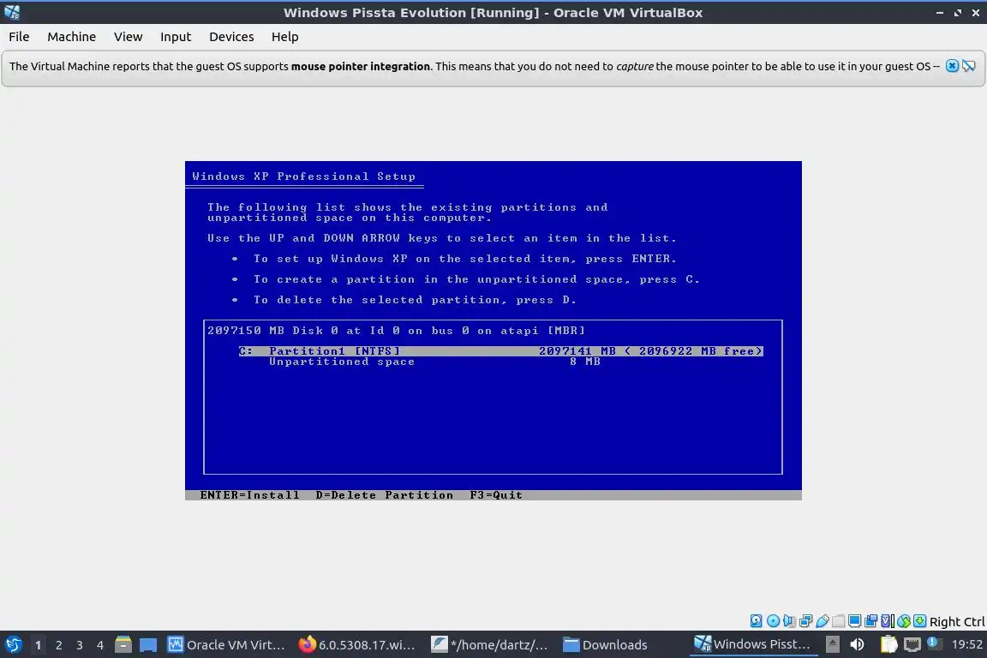Click the Right Ctrl host key label

[957, 621]
